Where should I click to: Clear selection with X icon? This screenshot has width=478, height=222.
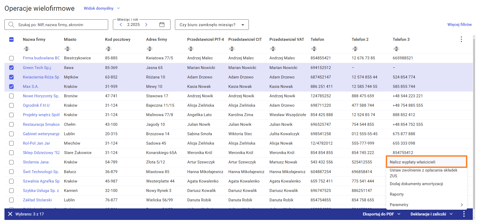(10, 214)
